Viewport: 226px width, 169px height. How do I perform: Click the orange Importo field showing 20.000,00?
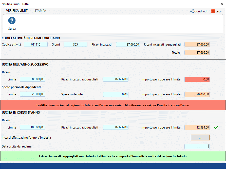[x=197, y=94]
